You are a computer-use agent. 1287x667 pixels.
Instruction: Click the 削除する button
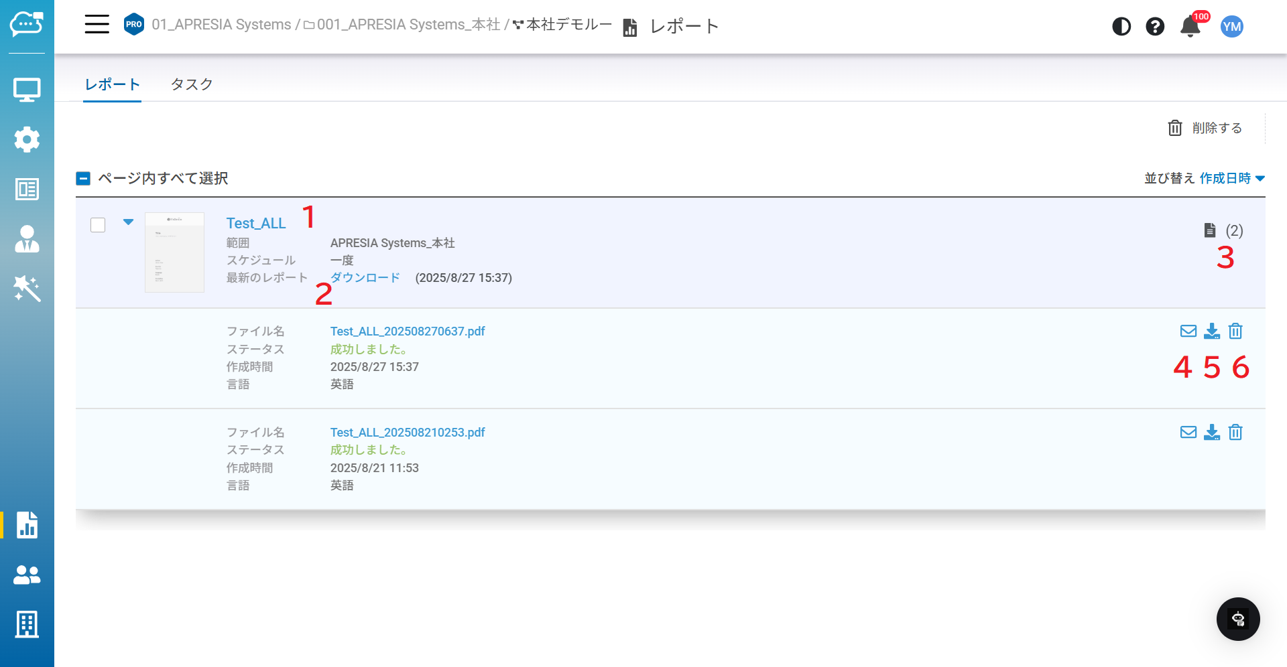pos(1205,128)
